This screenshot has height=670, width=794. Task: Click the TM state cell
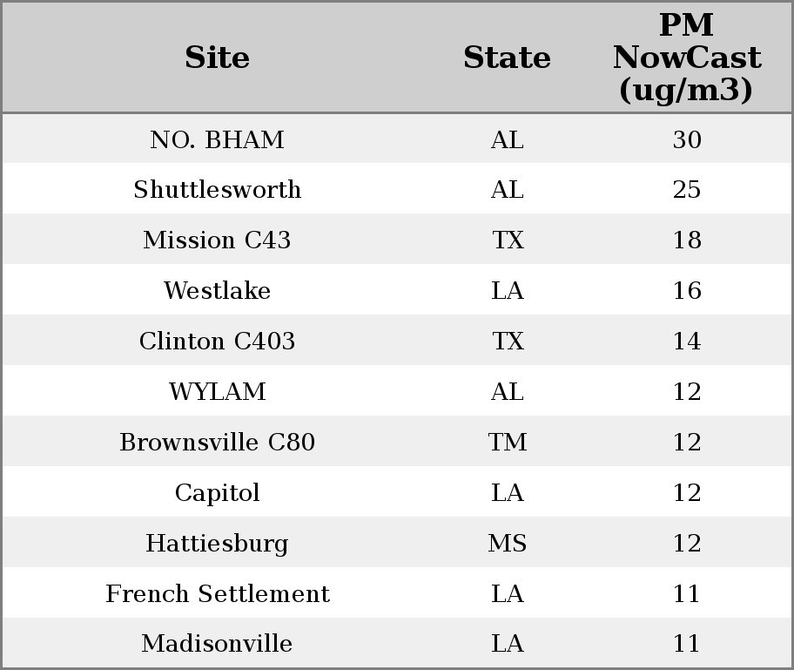(507, 443)
